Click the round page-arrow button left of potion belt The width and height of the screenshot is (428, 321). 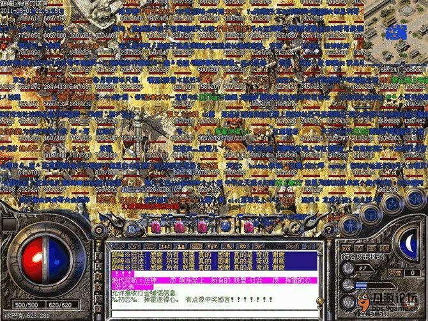click(x=133, y=229)
